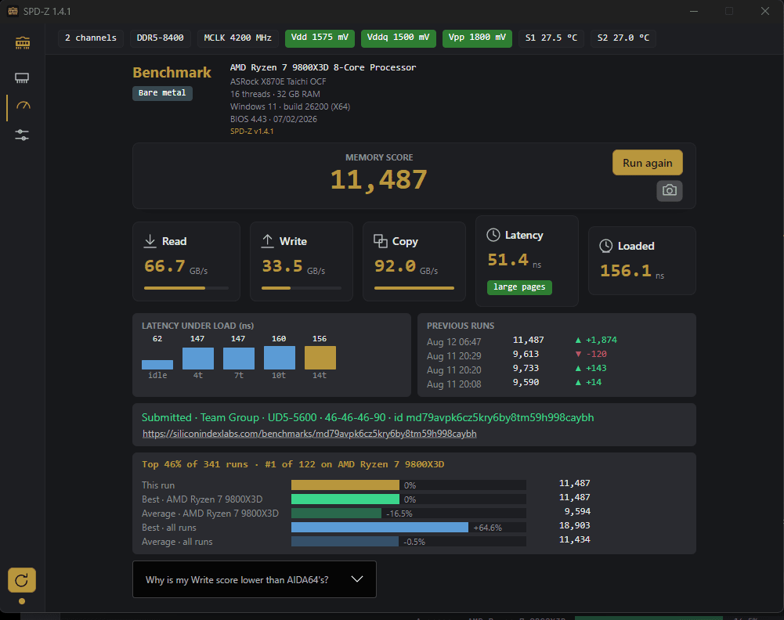Click the ASRock X870E Taichi OCF text
This screenshot has width=784, height=620.
pos(278,81)
